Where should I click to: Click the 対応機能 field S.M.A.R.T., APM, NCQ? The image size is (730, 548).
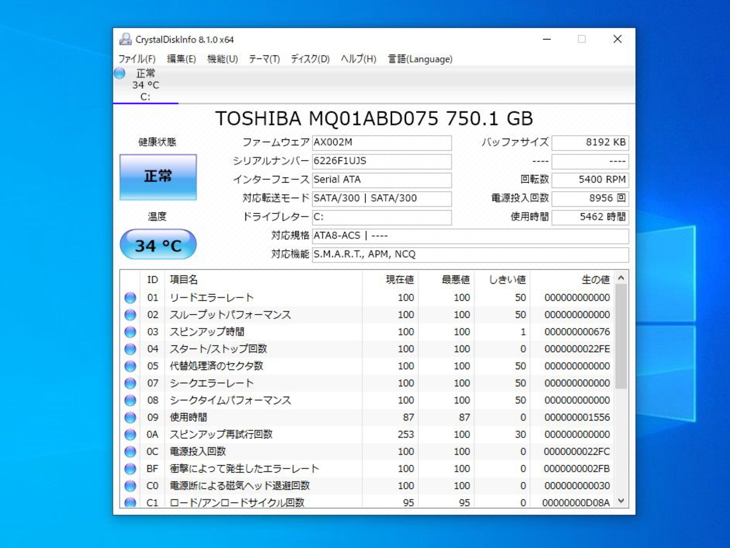point(471,254)
